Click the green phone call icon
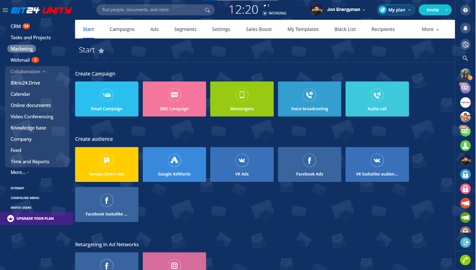 point(465,260)
